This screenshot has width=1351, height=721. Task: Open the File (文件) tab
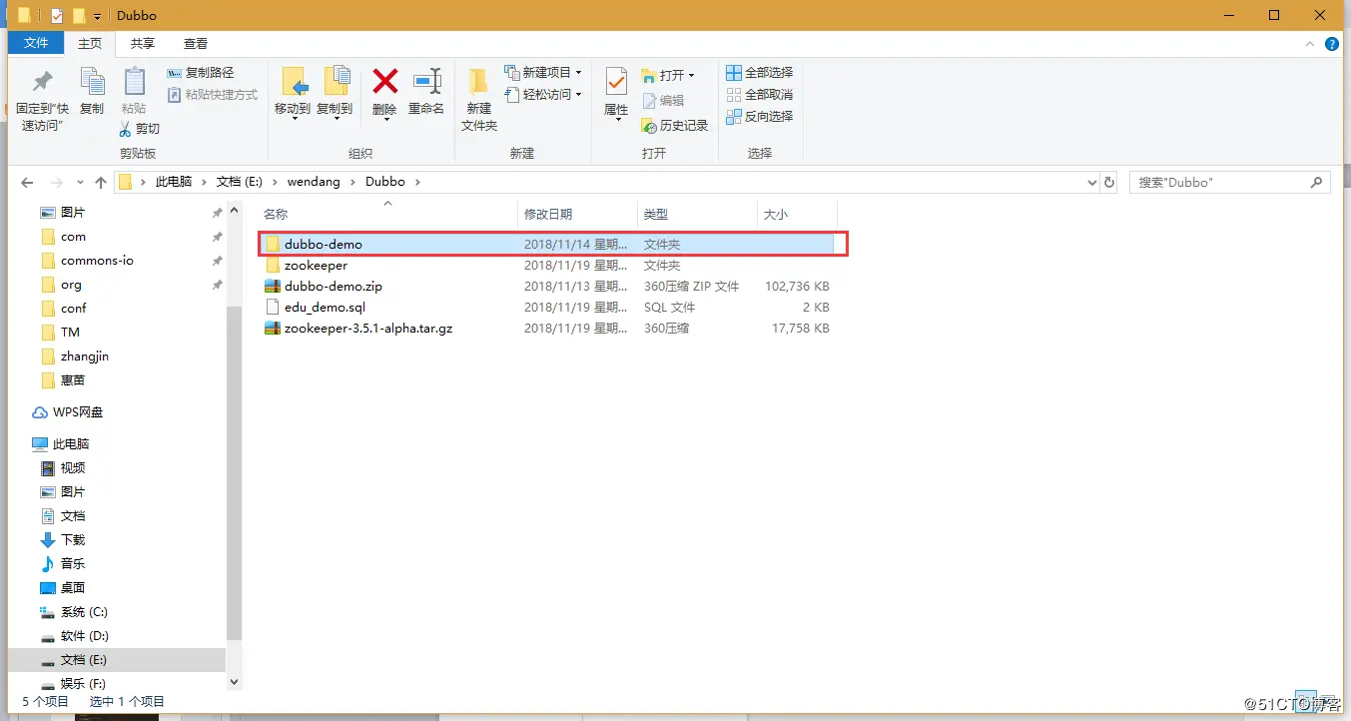36,43
